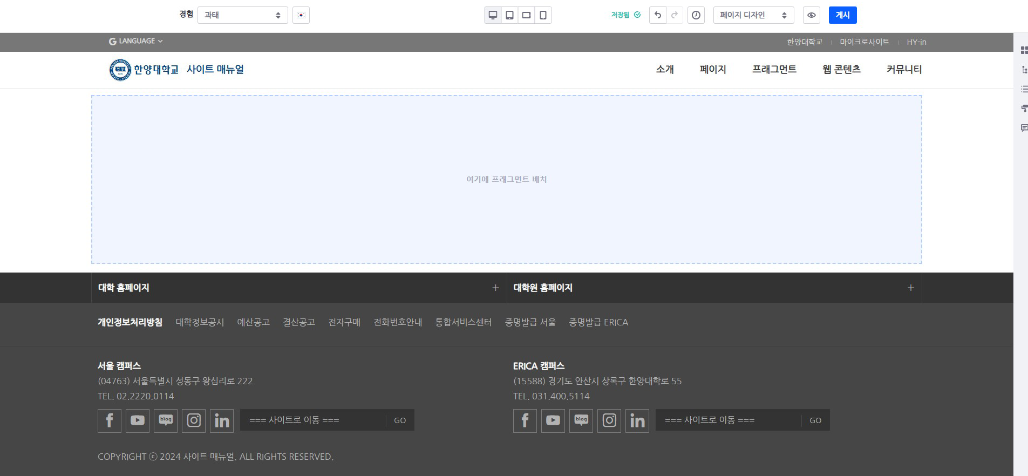Open the 개인정보처리방침 footer link
The width and height of the screenshot is (1028, 476).
click(x=130, y=322)
